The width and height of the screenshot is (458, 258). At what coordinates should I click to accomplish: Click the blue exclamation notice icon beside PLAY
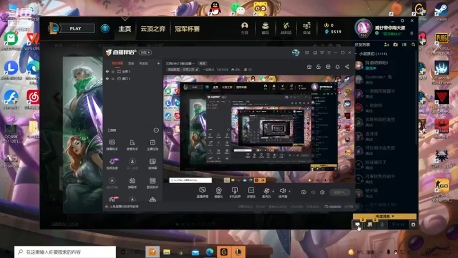click(105, 28)
